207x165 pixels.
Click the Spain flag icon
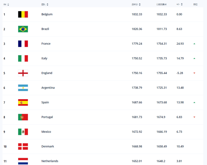pos(23,102)
